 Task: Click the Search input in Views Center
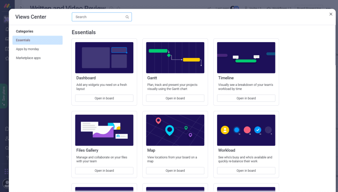[x=99, y=17]
